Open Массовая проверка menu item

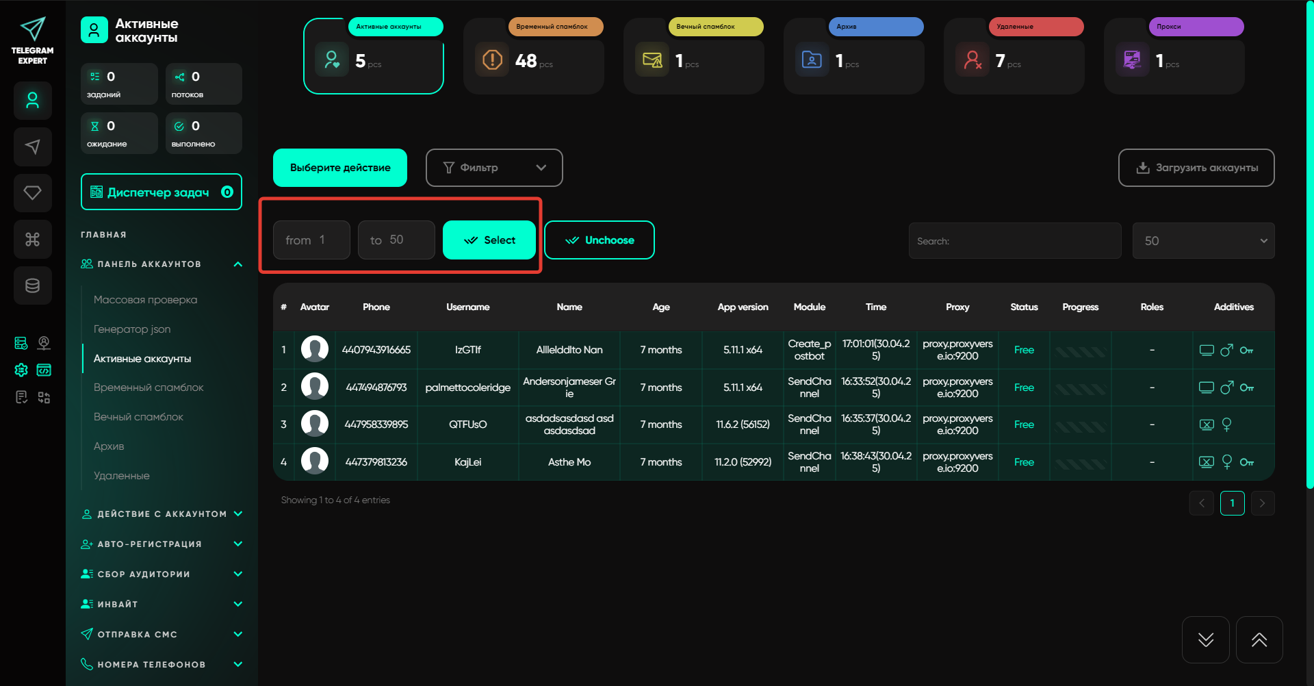(x=145, y=300)
